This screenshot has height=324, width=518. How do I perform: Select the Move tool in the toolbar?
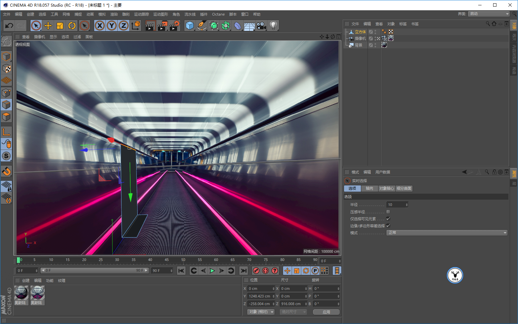[48, 26]
